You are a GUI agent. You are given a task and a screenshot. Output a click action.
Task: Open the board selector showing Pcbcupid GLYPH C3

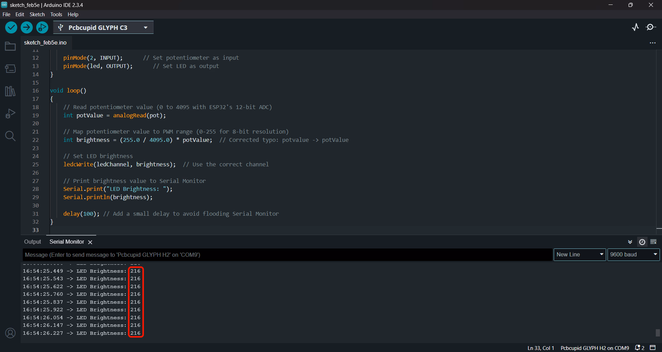click(103, 27)
